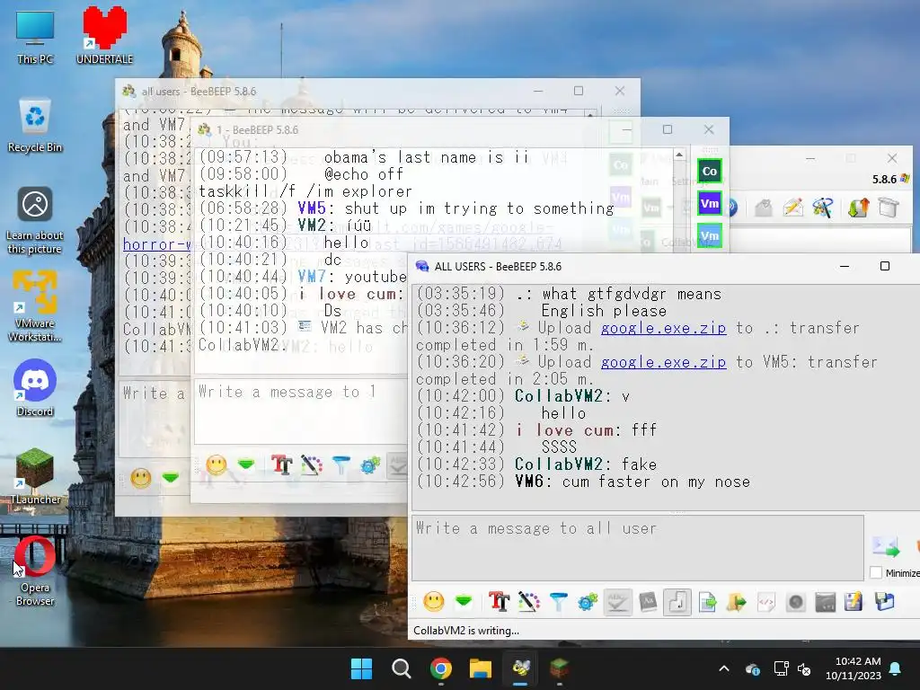Image resolution: width=920 pixels, height=690 pixels.
Task: Click 'Write a message to 1' input field
Action: [x=301, y=411]
